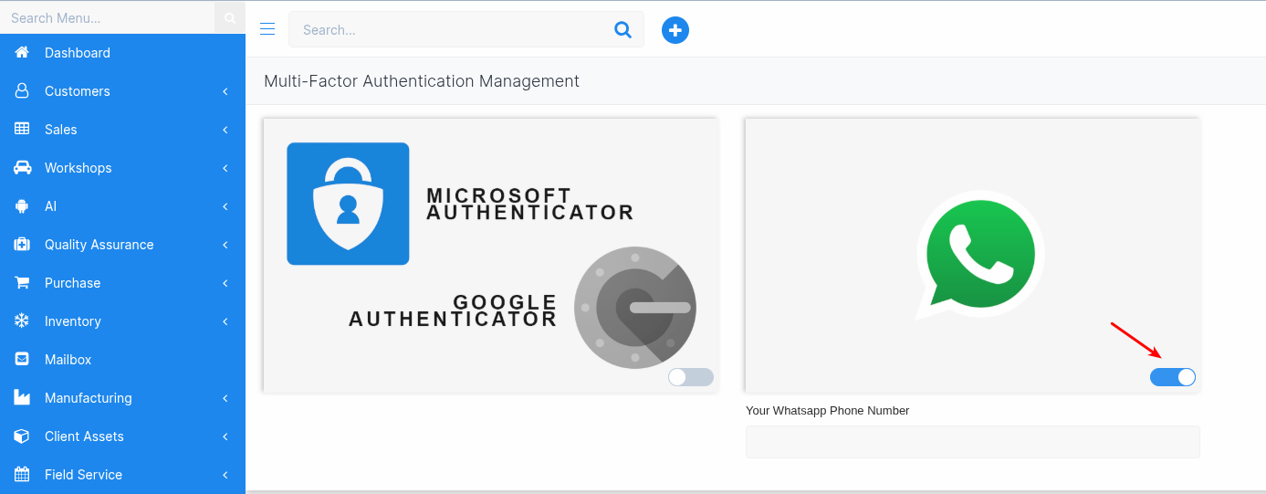Toggle the hamburger sidebar menu button
The height and width of the screenshot is (494, 1266).
pyautogui.click(x=267, y=29)
